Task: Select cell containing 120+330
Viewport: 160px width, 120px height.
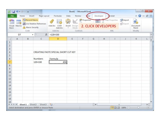Action: 41,62
